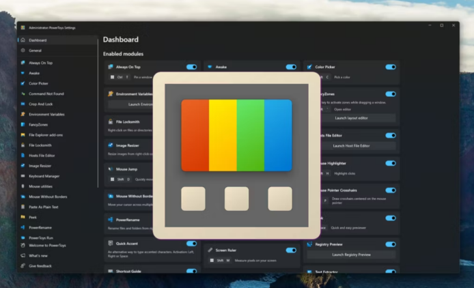This screenshot has height=288, width=474.
Task: Disable the Awake module toggle
Action: pos(291,67)
